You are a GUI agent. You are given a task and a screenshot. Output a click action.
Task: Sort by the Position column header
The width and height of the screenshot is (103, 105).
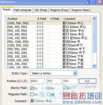pos(20,19)
